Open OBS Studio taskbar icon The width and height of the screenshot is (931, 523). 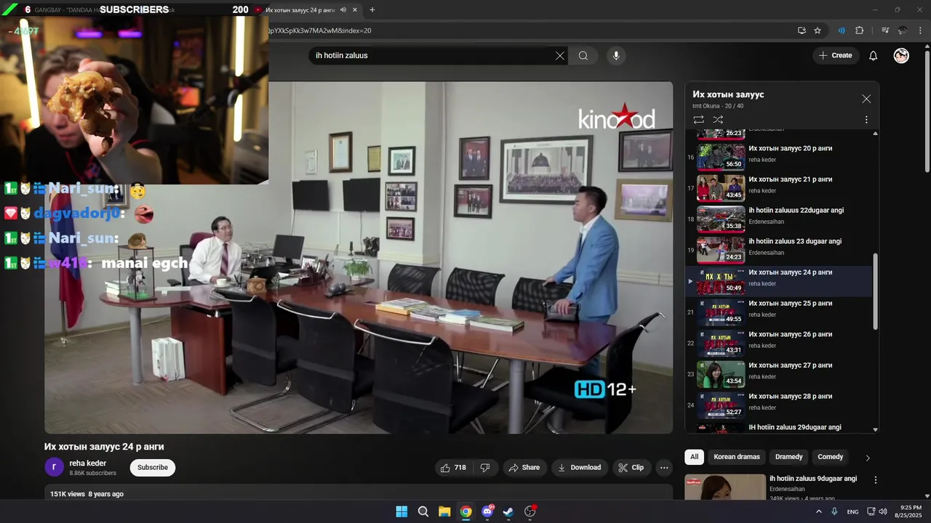pos(530,511)
